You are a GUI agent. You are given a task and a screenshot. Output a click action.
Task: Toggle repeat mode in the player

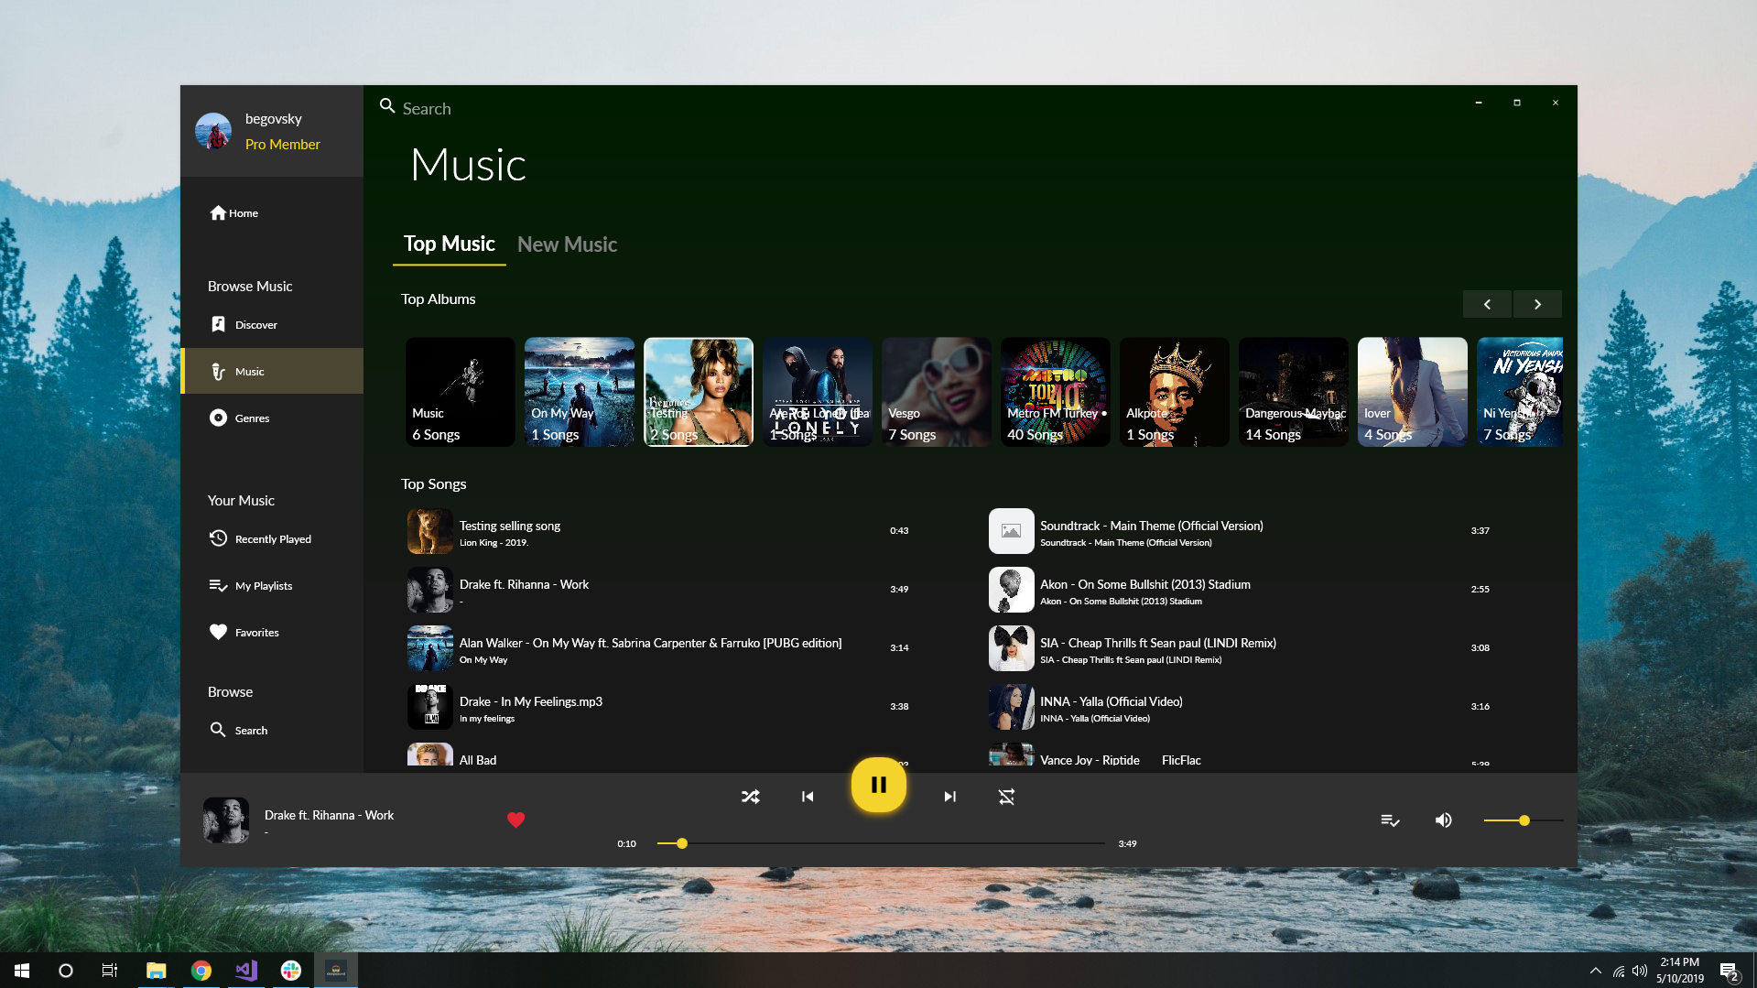coord(1006,797)
